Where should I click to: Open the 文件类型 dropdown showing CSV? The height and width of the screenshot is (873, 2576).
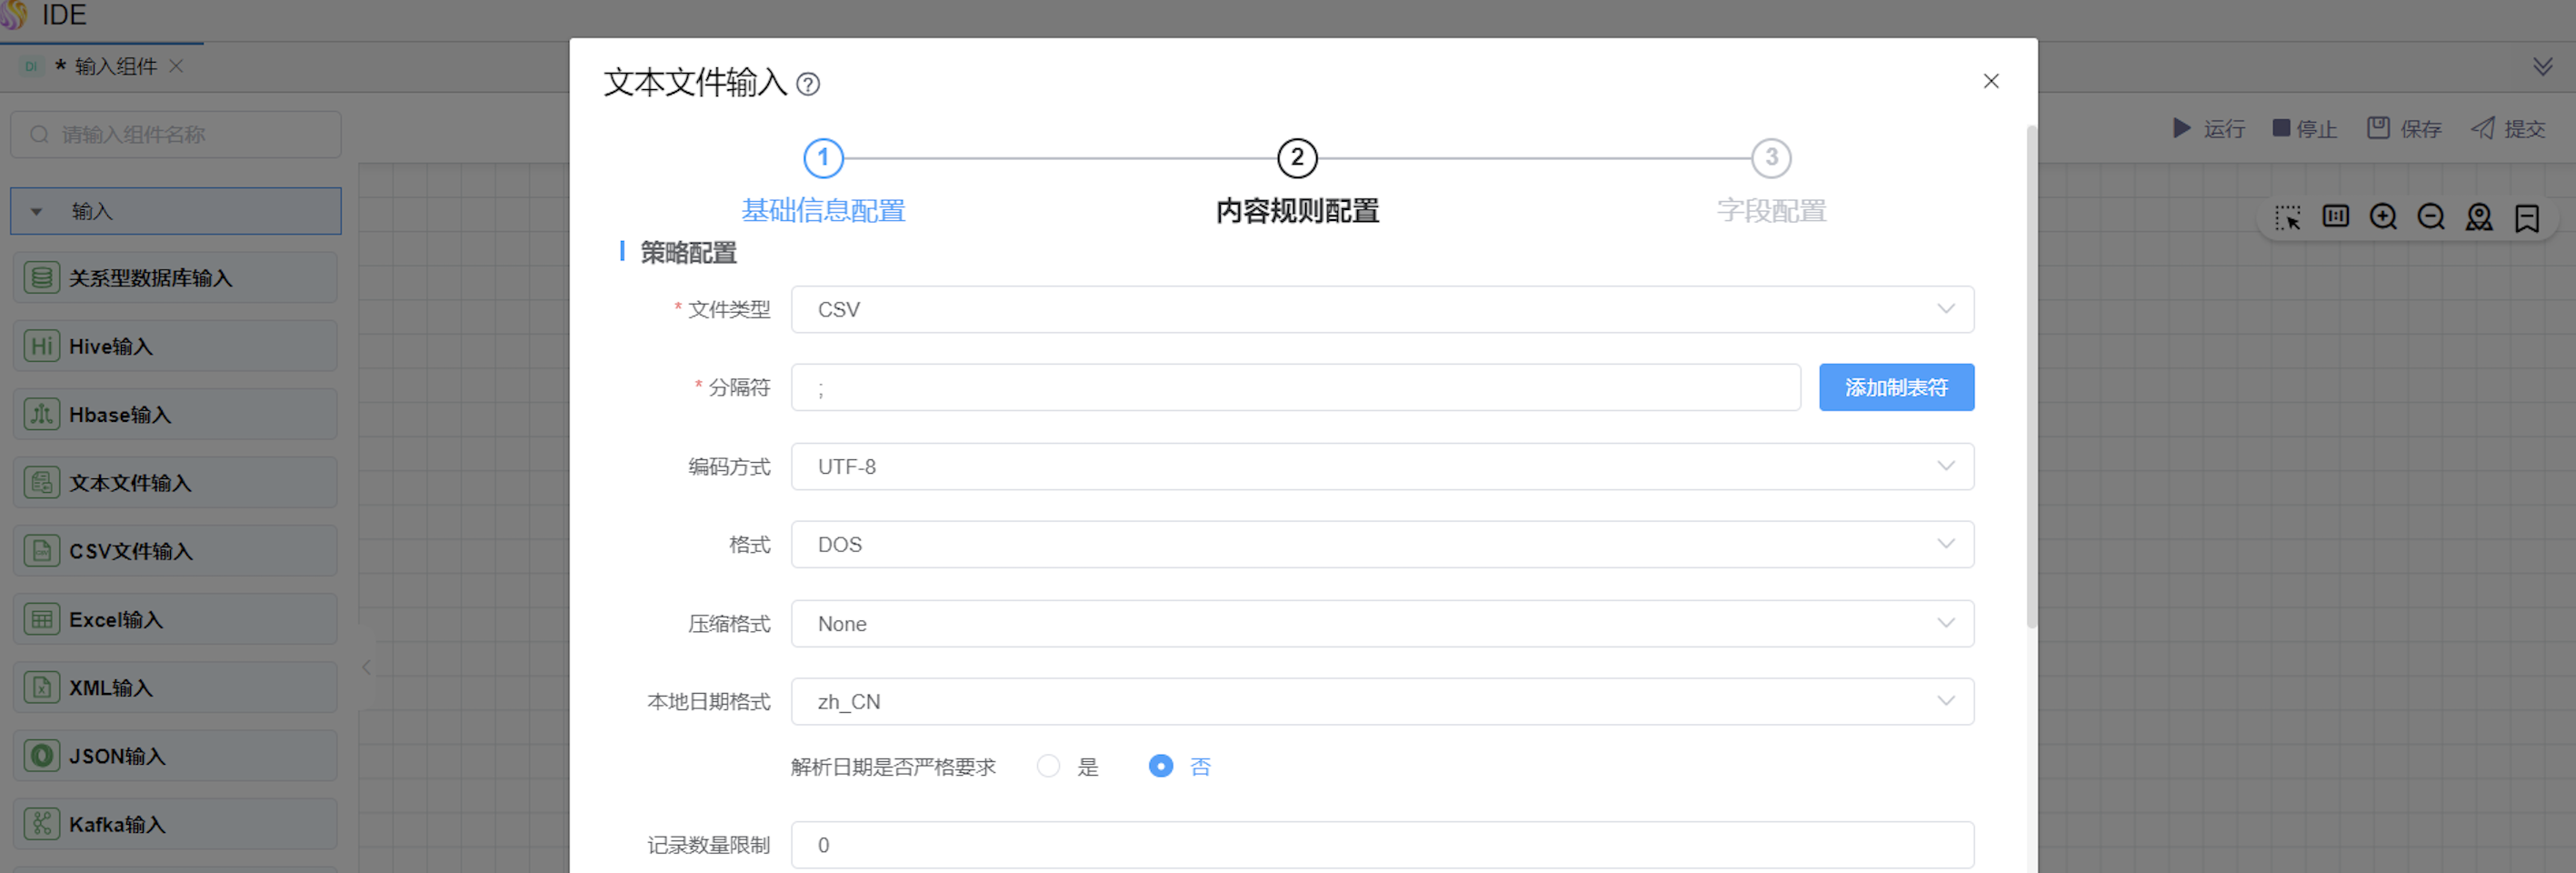click(1382, 310)
